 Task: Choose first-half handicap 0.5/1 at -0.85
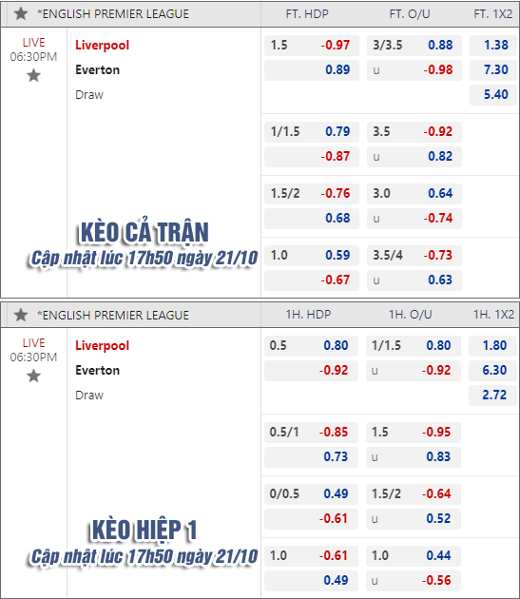coord(311,432)
